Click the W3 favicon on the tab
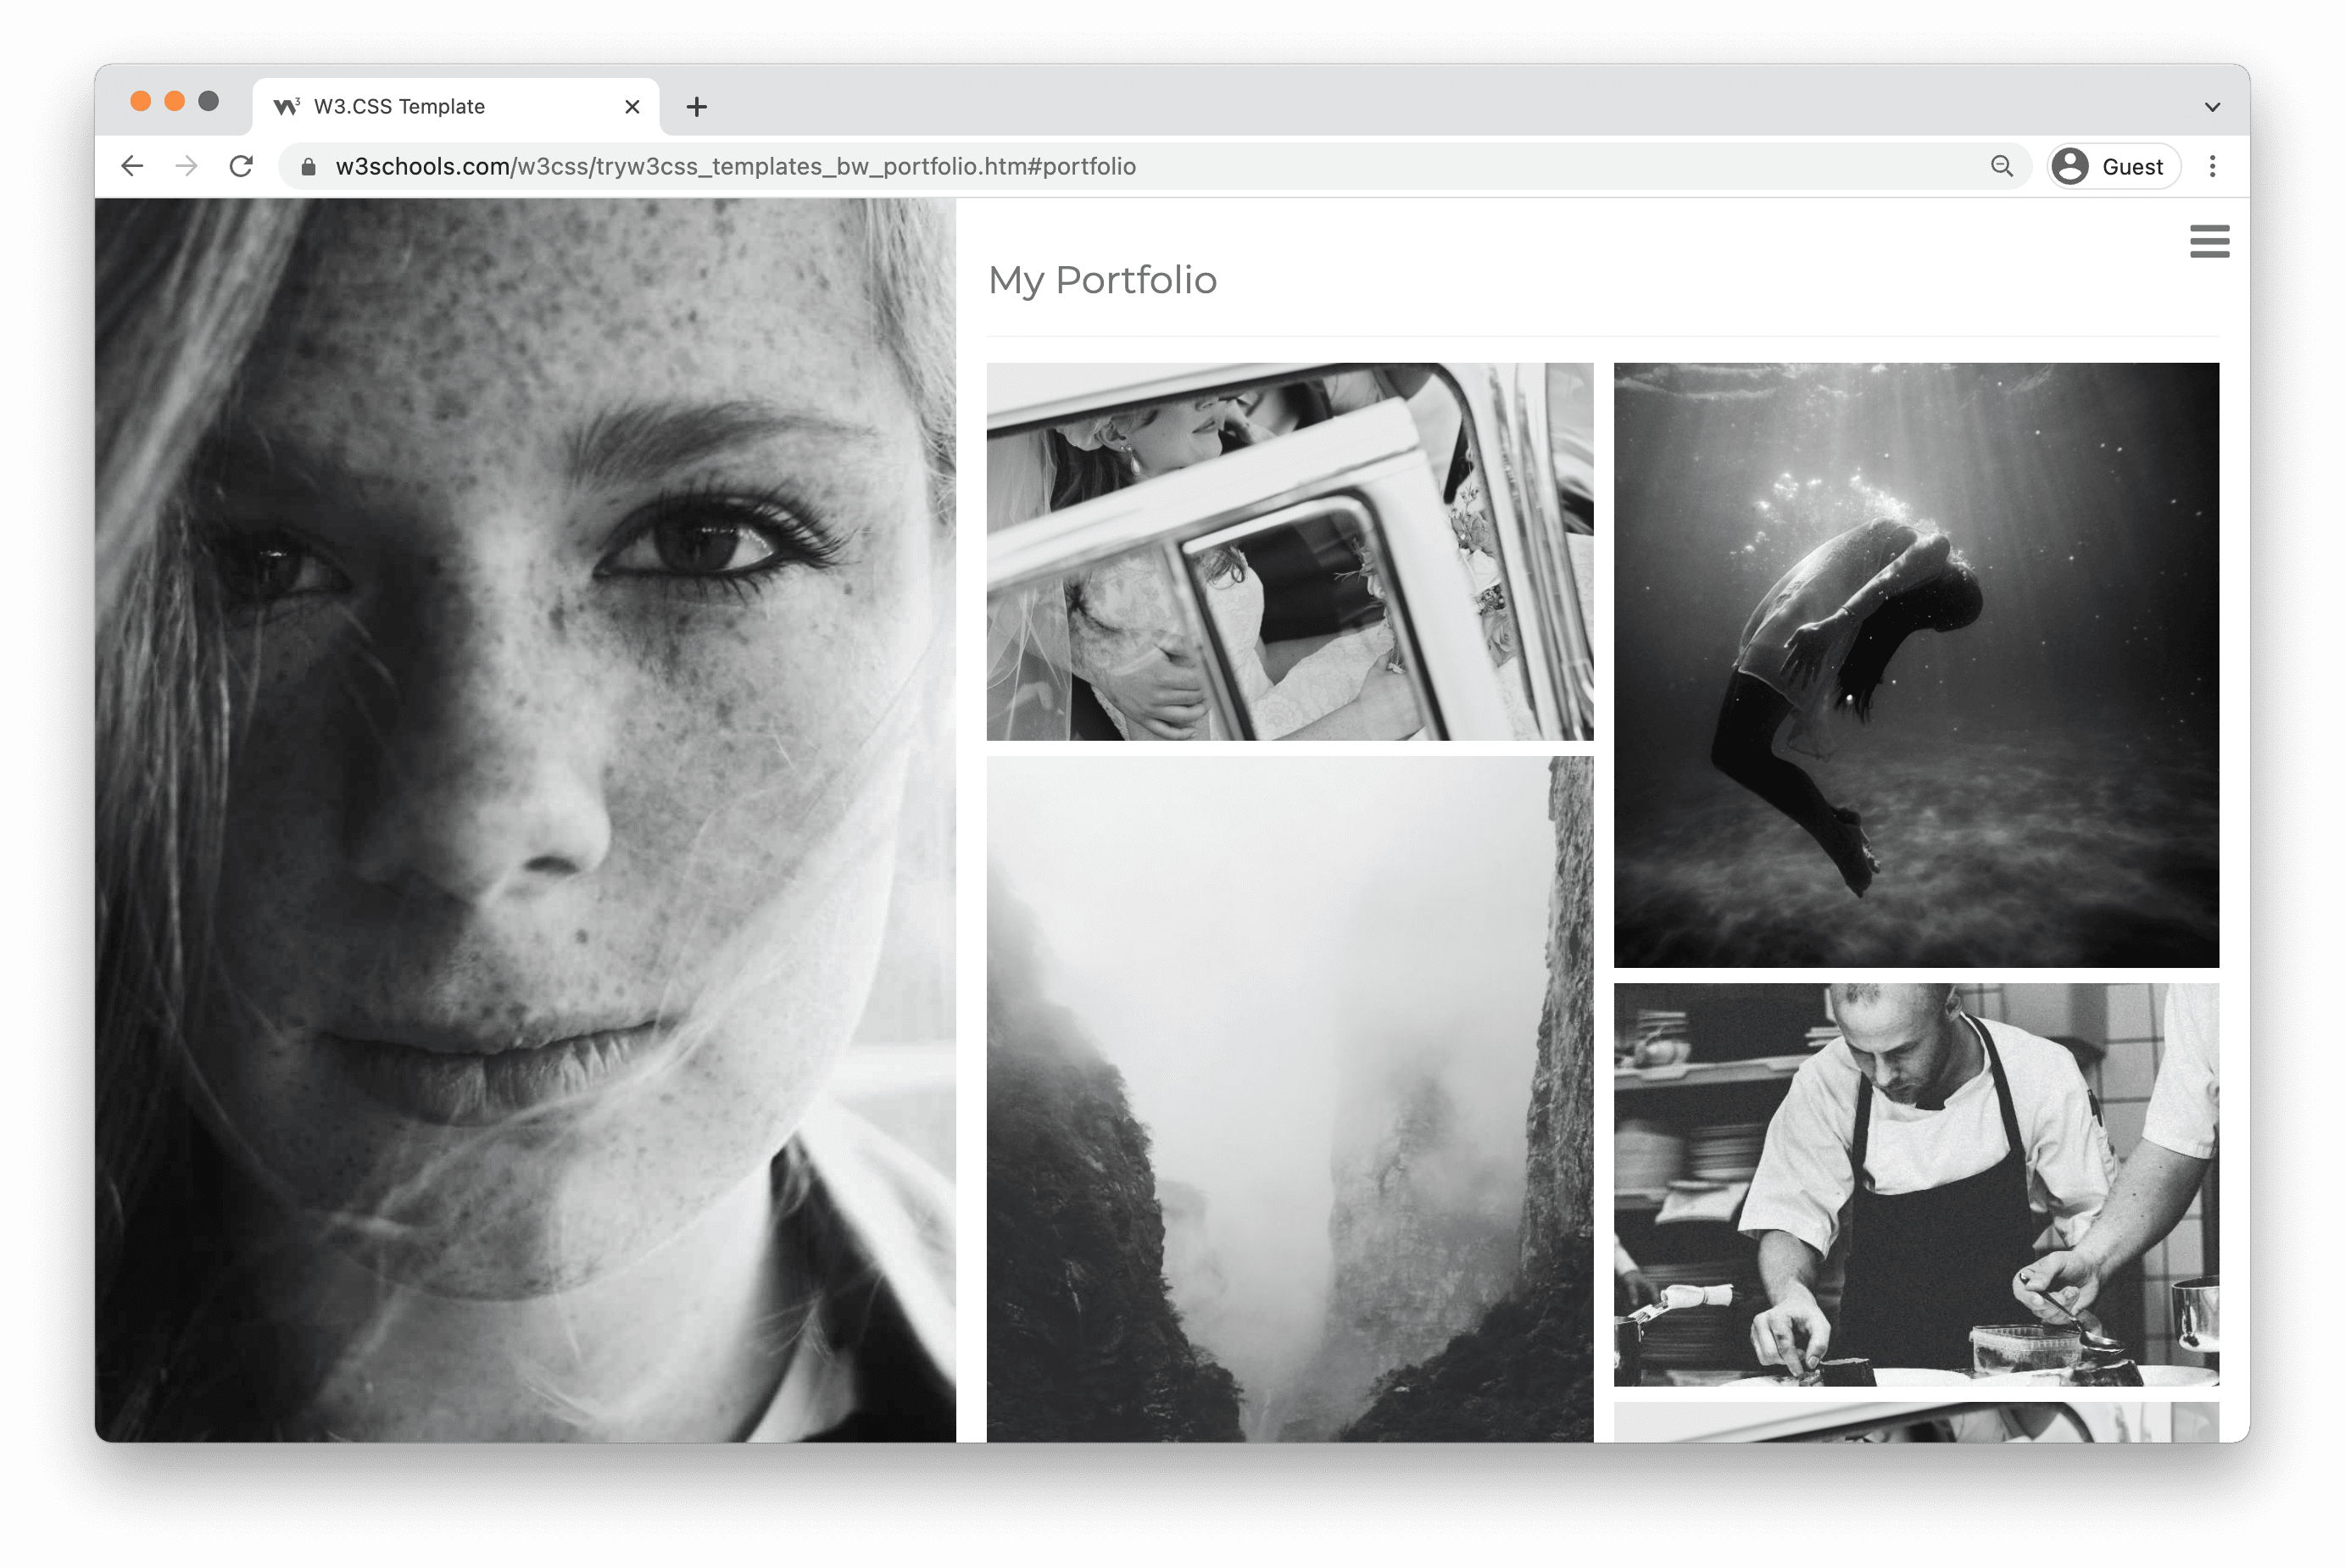This screenshot has height=1568, width=2345. coord(286,106)
